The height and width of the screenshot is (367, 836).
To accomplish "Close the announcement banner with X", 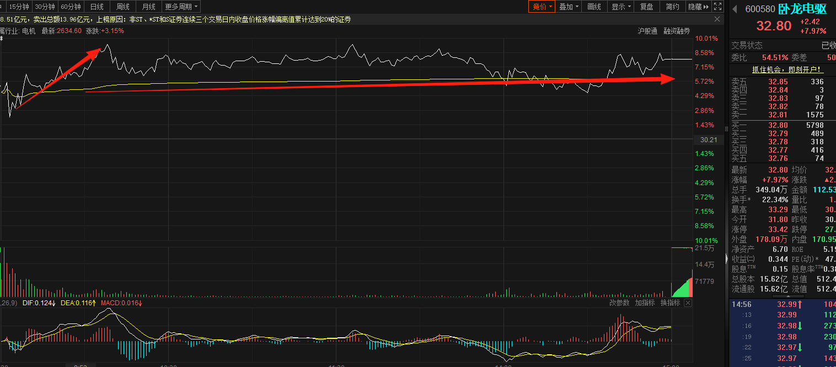I will (717, 19).
